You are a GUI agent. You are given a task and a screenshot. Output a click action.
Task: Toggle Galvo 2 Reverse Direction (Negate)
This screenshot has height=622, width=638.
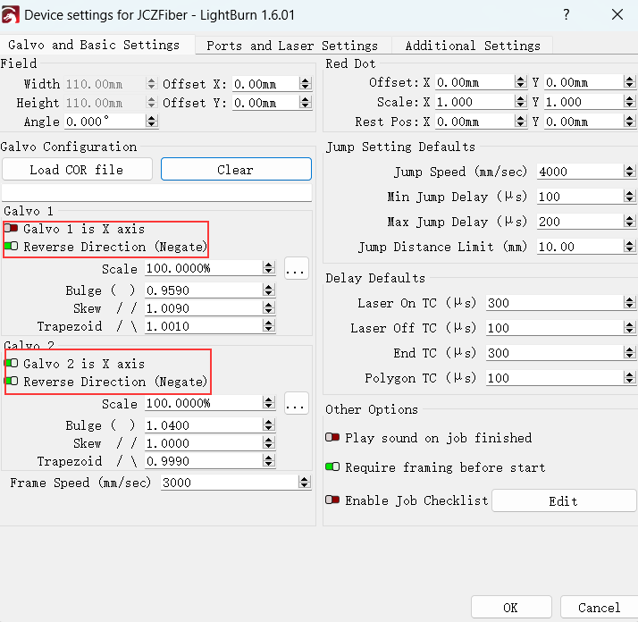[x=12, y=382]
